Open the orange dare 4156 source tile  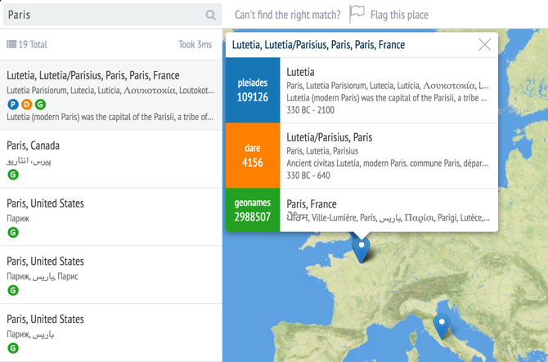(x=253, y=155)
